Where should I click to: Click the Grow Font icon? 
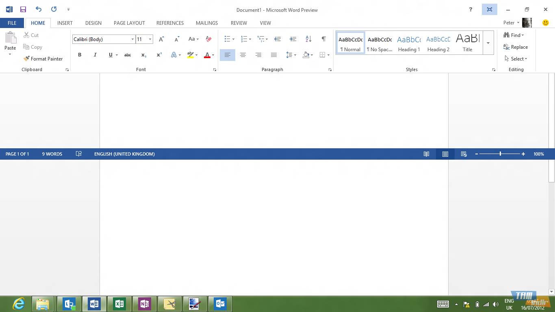(x=161, y=39)
